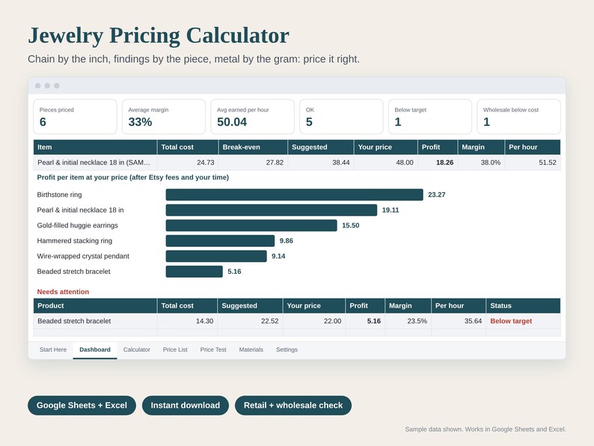Click the Below target status cell
594x446 pixels.
click(523, 321)
